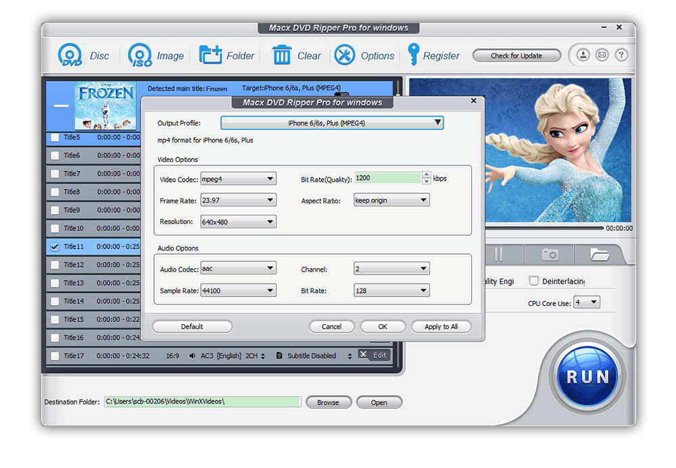Image resolution: width=676 pixels, height=468 pixels.
Task: Open the CPU Core Use dropdown
Action: click(587, 303)
